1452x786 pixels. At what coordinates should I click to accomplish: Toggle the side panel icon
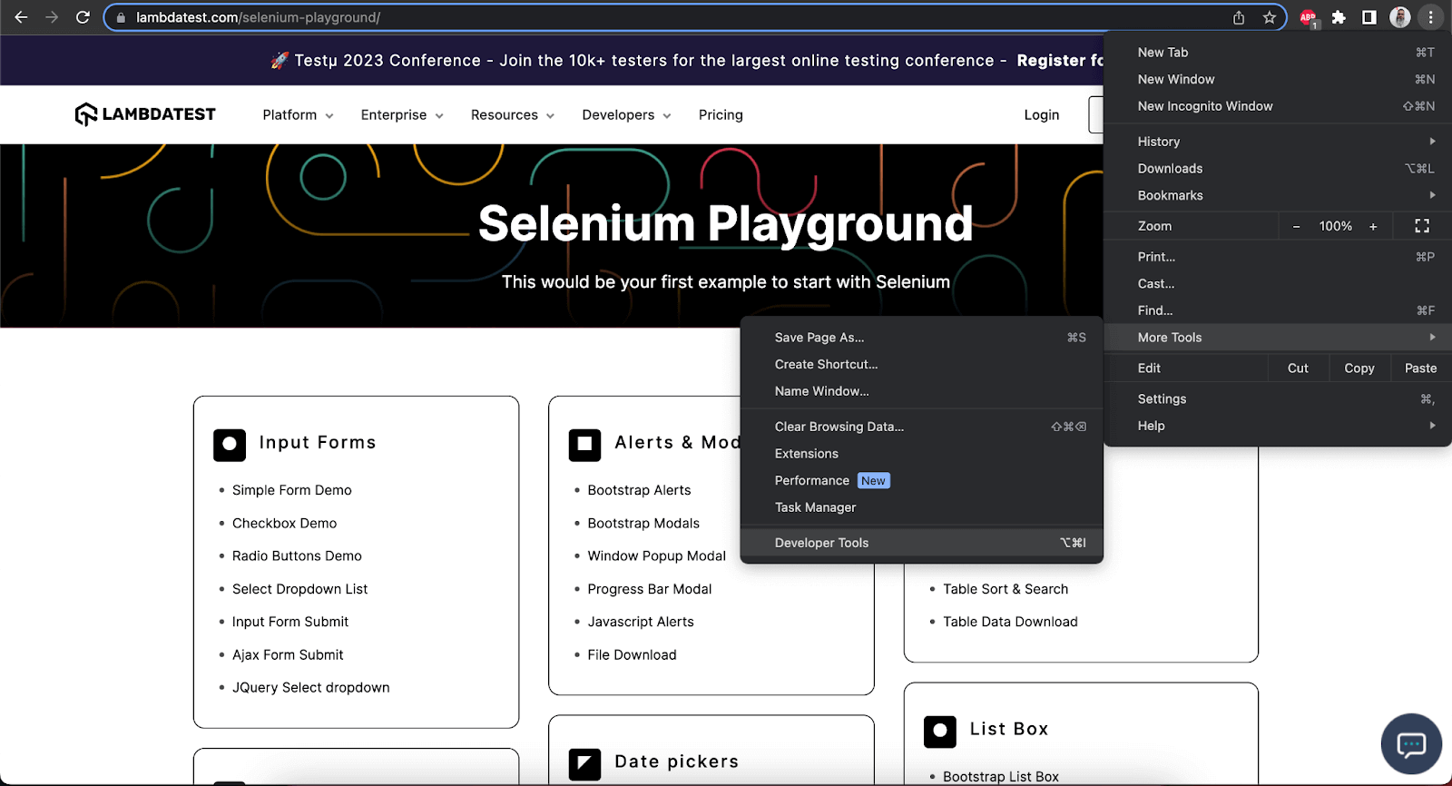1369,17
